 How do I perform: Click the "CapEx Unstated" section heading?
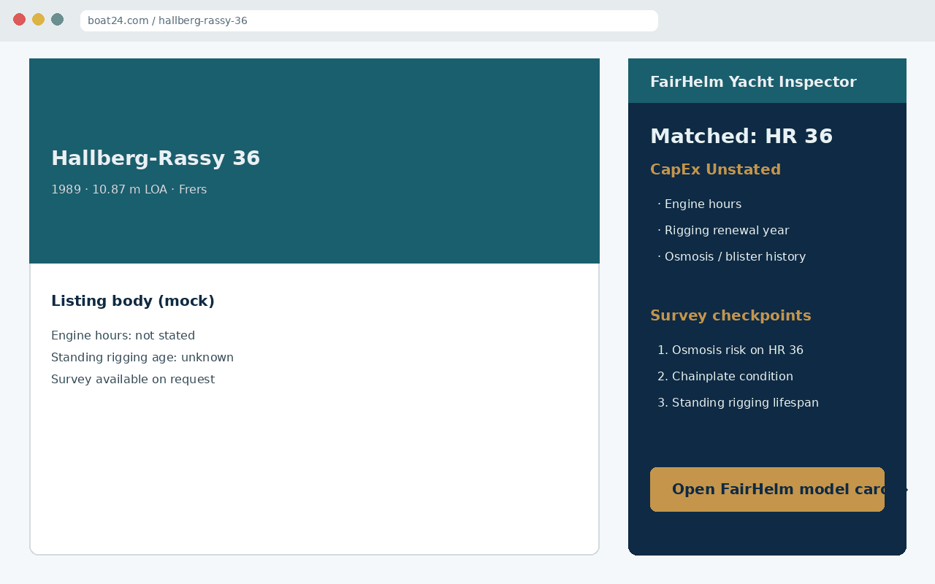715,169
